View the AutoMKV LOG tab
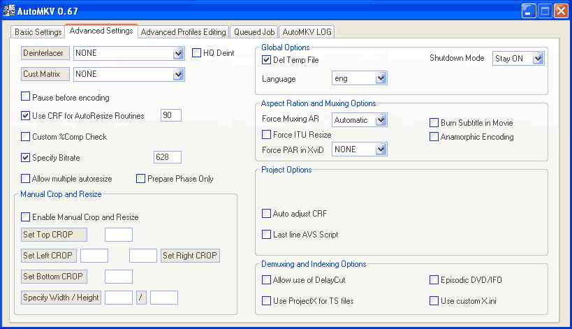The image size is (572, 329). click(307, 32)
